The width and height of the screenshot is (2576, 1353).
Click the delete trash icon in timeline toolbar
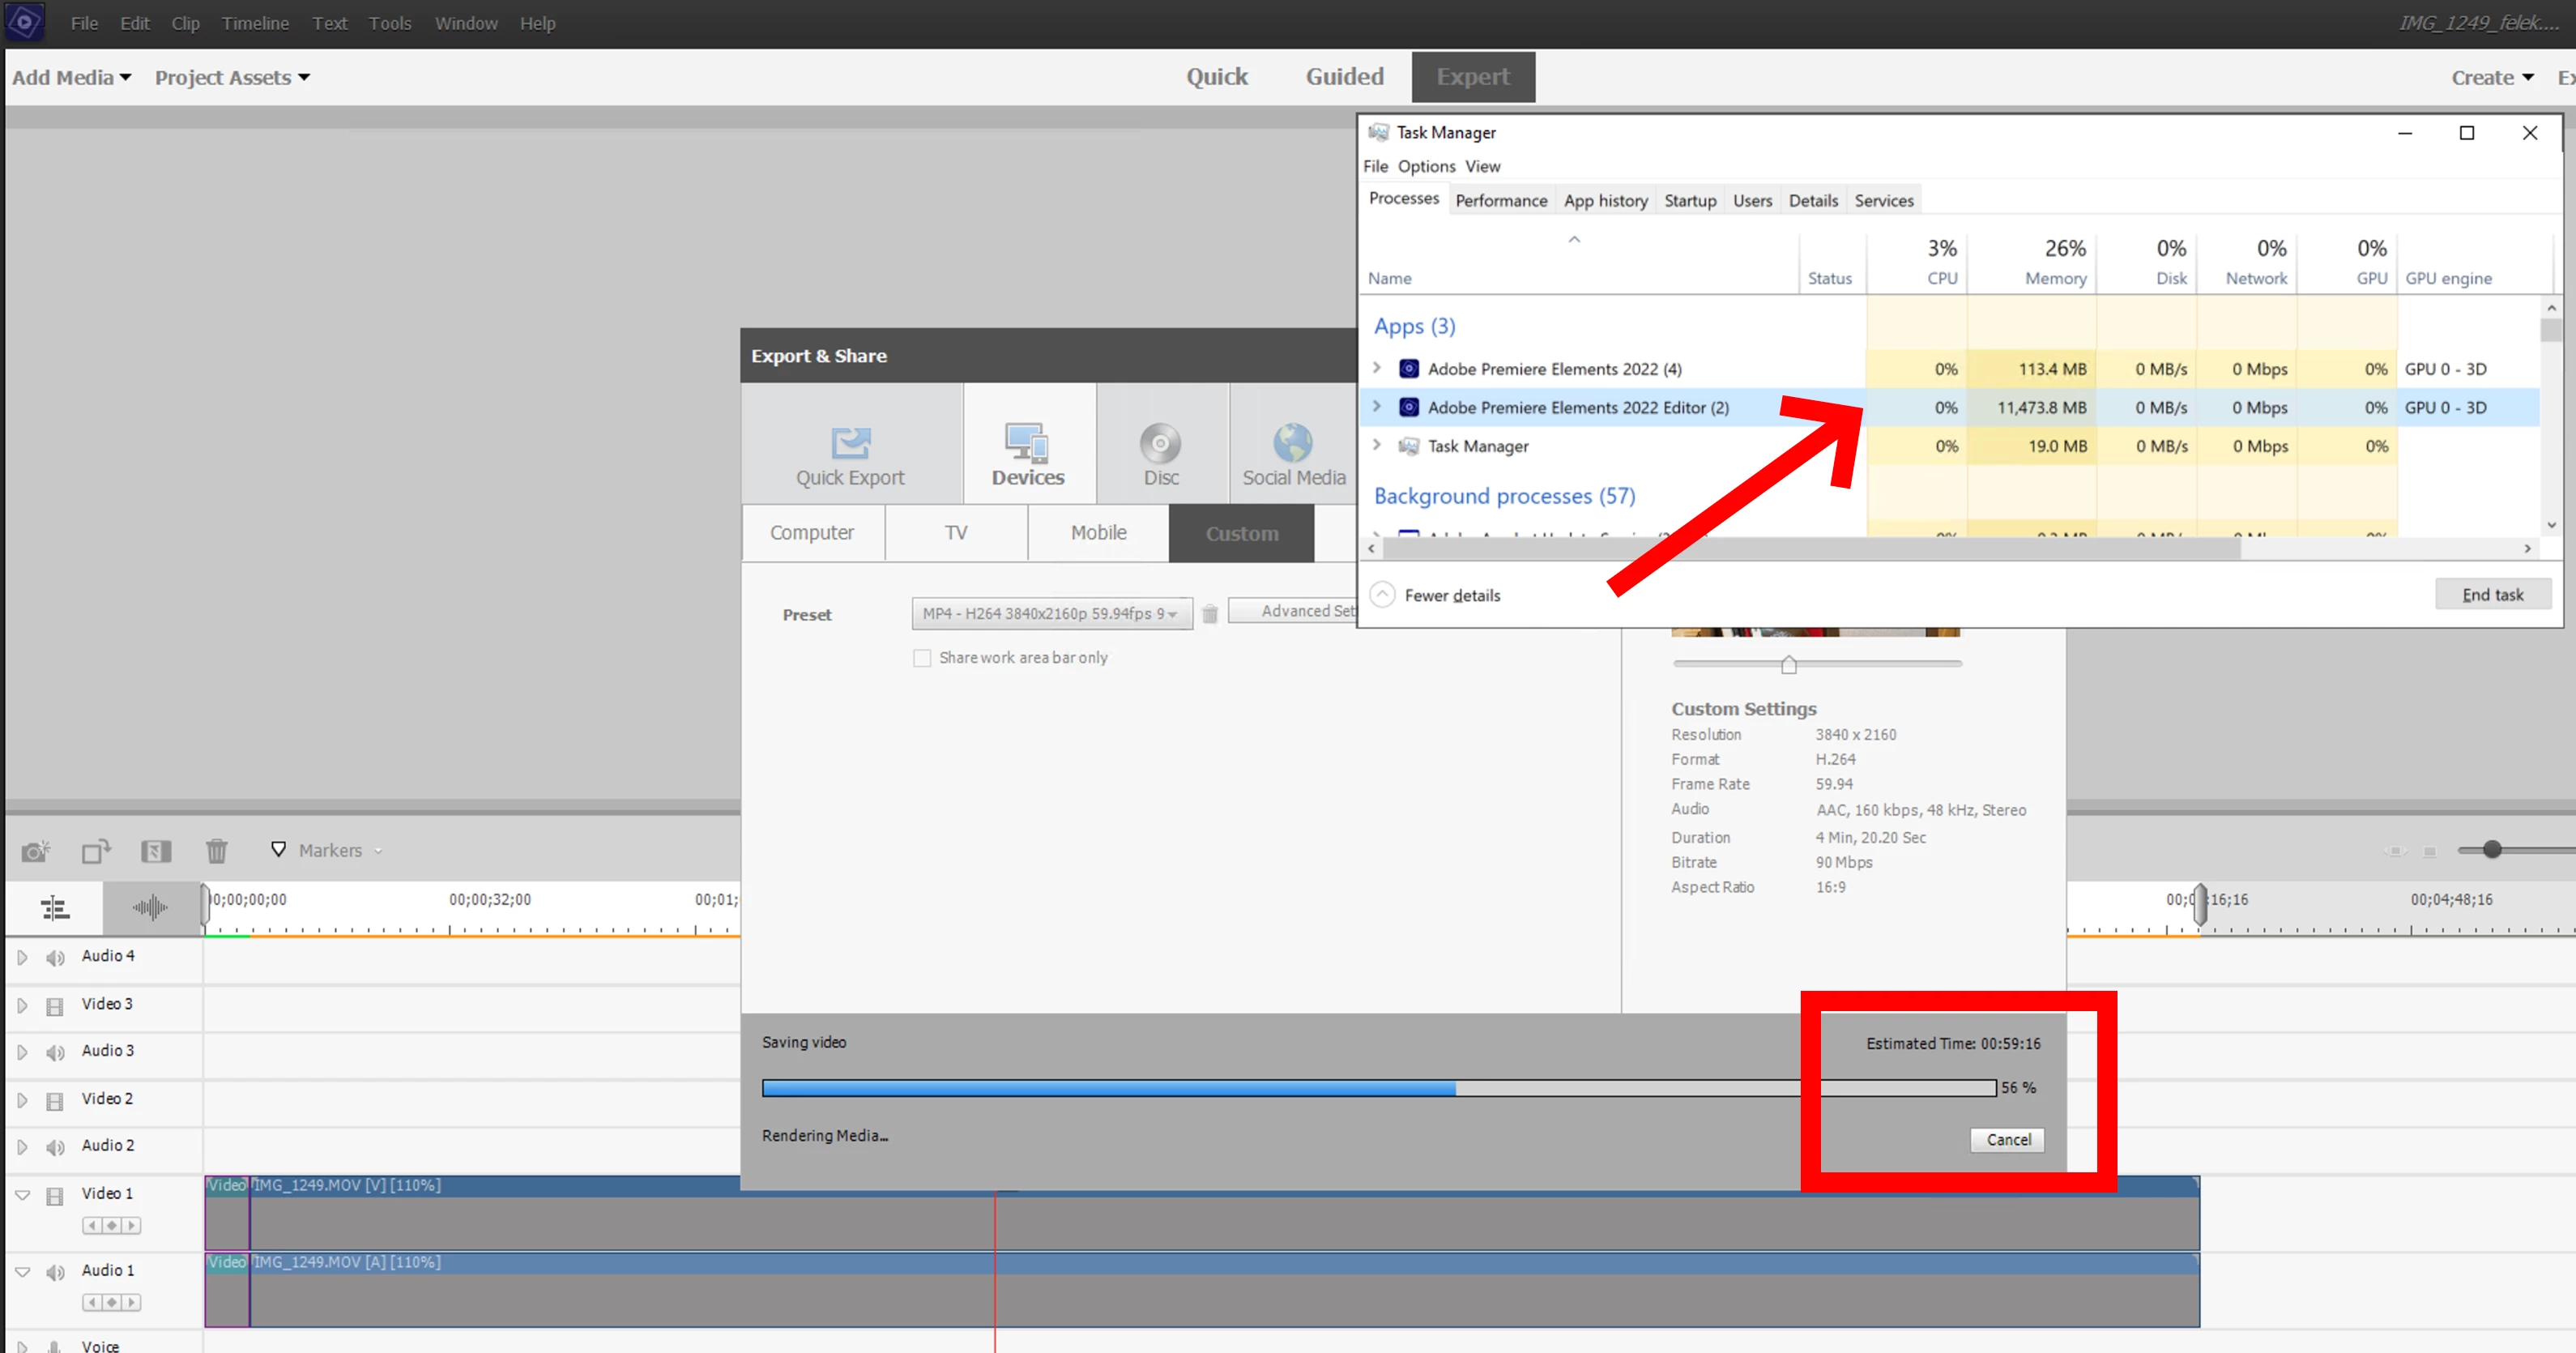216,851
